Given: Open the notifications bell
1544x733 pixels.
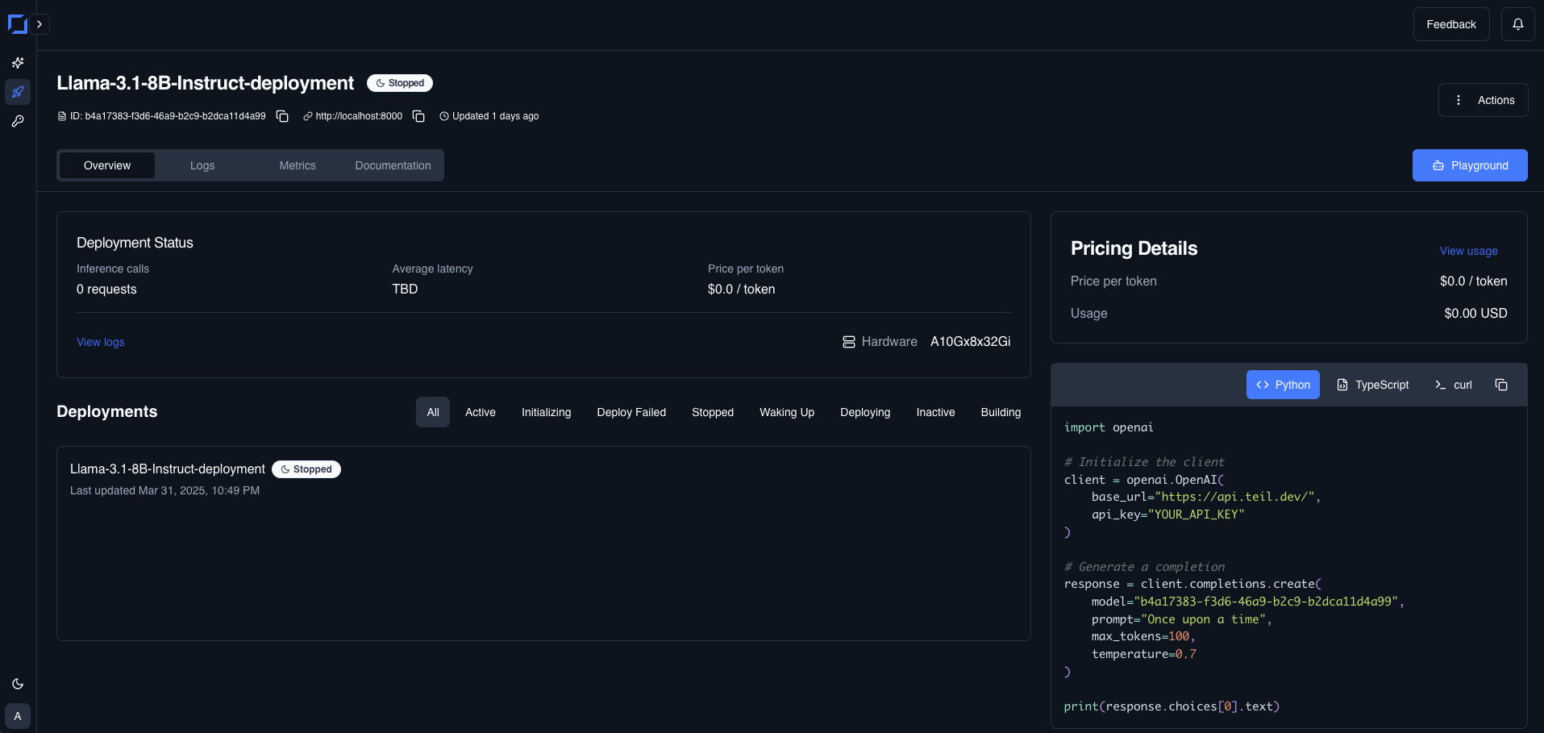Looking at the screenshot, I should click(1517, 24).
